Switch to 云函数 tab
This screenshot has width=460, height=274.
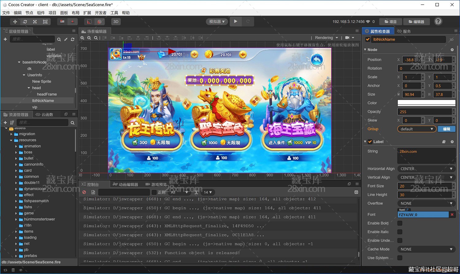(x=44, y=115)
